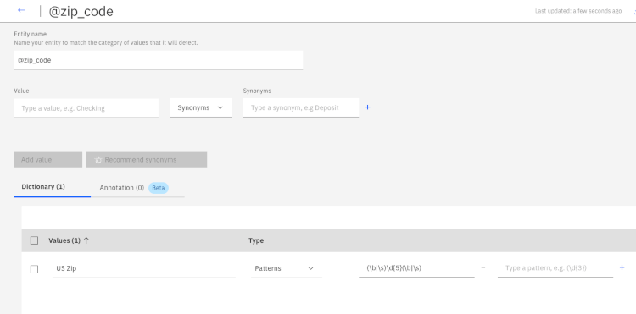The height and width of the screenshot is (314, 636).
Task: Edit the existing \d{5} pattern field
Action: tap(416, 267)
